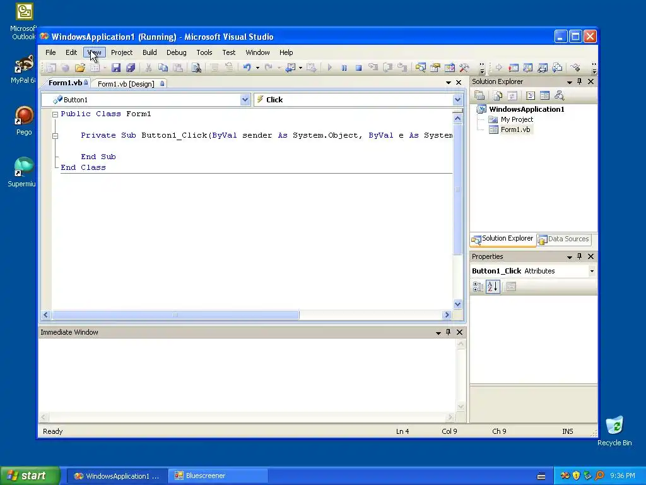Click the code editor vertical scroll down arrow
Viewport: 646px width, 485px height.
(x=457, y=304)
